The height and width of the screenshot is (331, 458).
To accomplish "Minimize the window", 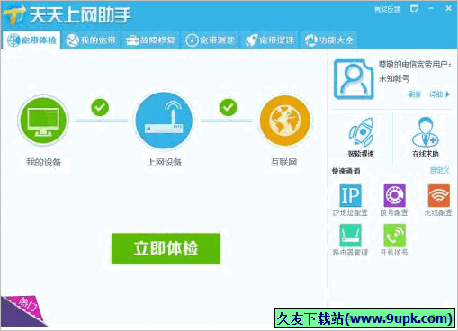I will click(431, 9).
